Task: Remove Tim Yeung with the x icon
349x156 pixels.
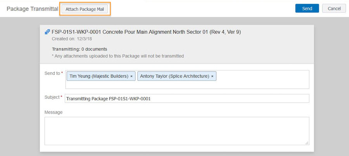Action: click(x=131, y=76)
